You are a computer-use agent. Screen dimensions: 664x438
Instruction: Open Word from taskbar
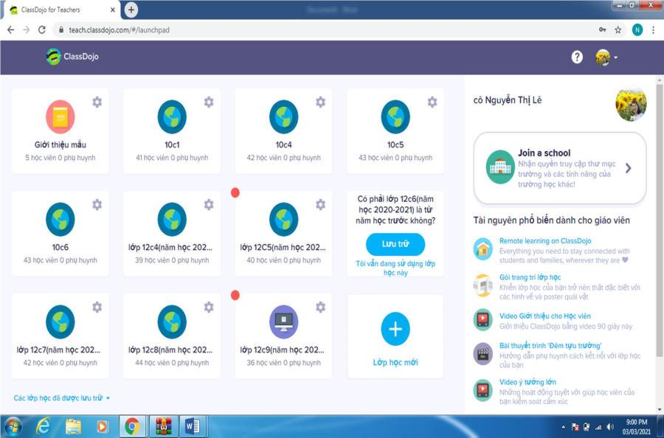193,426
